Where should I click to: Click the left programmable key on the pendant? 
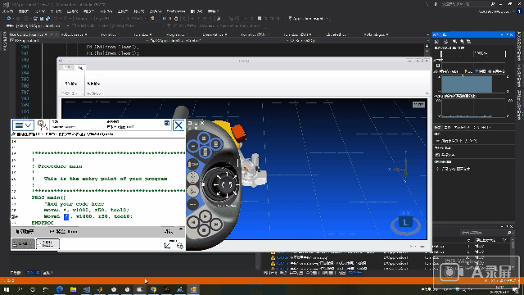(x=193, y=146)
